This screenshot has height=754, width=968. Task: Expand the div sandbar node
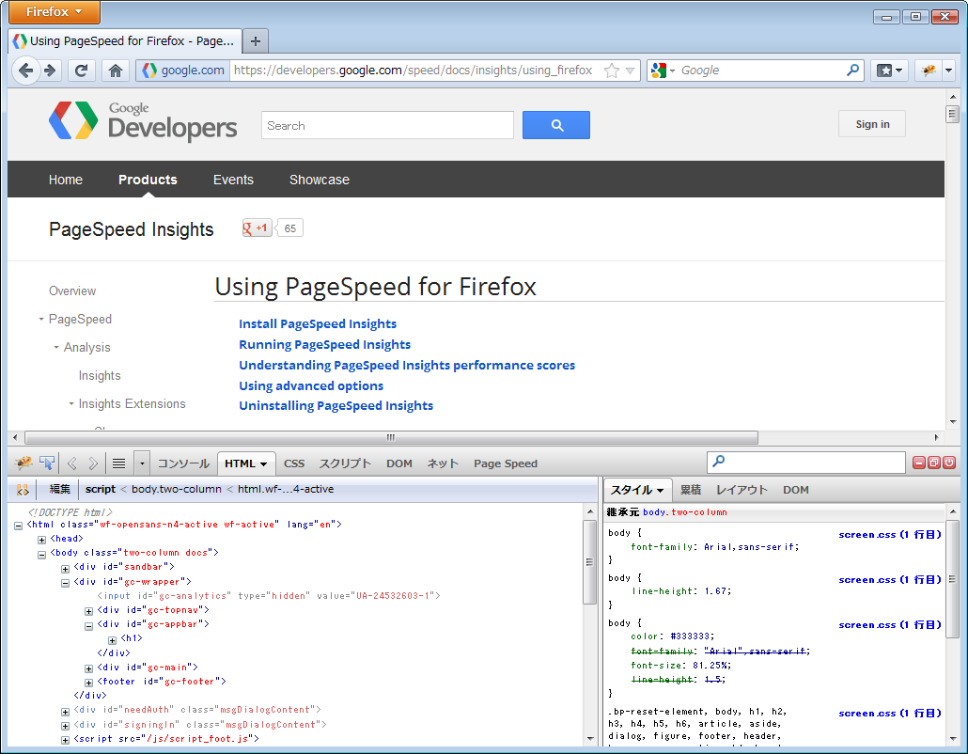66,569
